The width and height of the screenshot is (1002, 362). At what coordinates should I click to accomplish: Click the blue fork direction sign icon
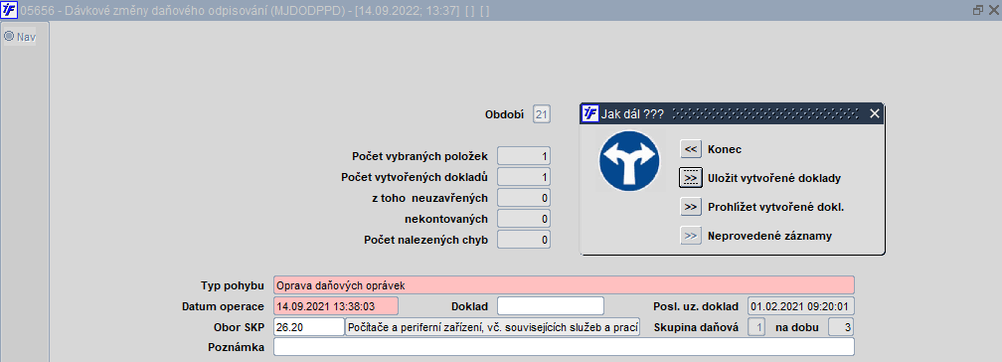tap(628, 160)
